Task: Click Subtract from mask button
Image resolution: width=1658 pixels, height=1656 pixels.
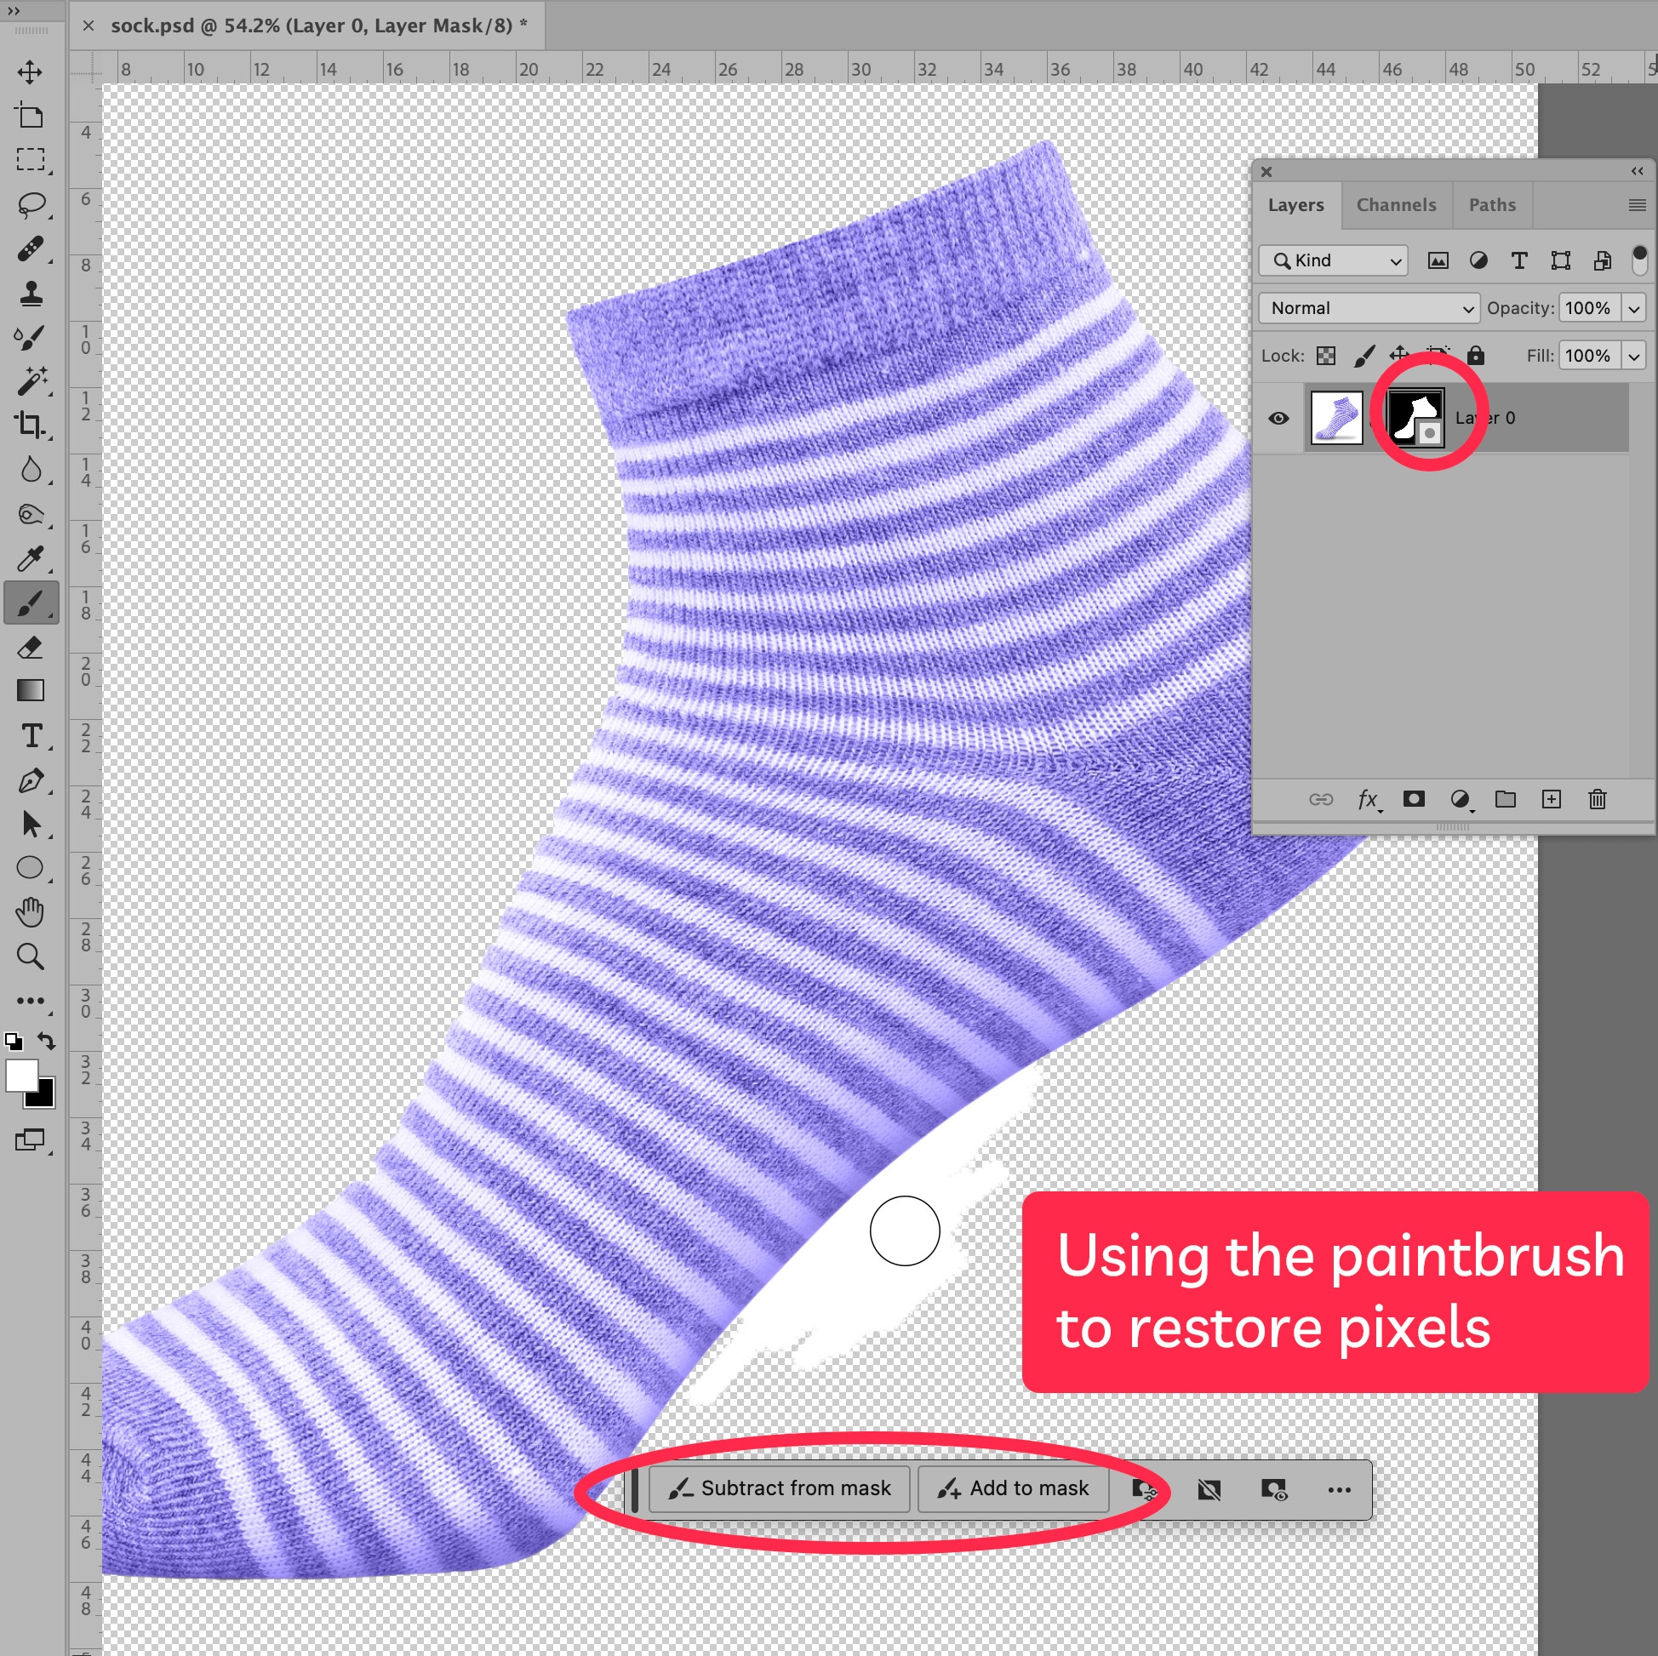Action: coord(780,1488)
